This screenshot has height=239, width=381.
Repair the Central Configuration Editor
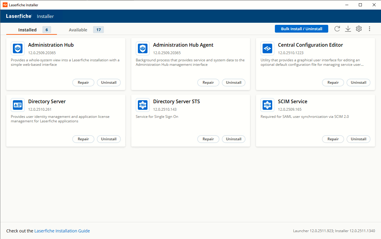[x=333, y=83]
